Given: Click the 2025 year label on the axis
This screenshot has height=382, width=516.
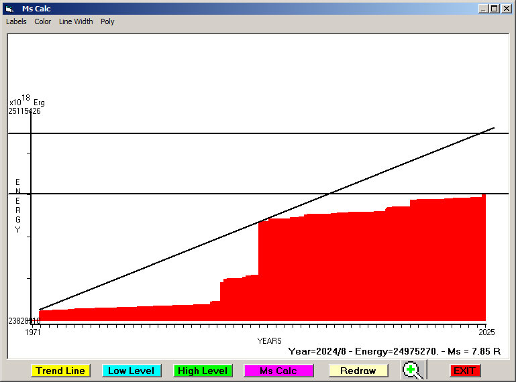Looking at the screenshot, I should tap(485, 332).
